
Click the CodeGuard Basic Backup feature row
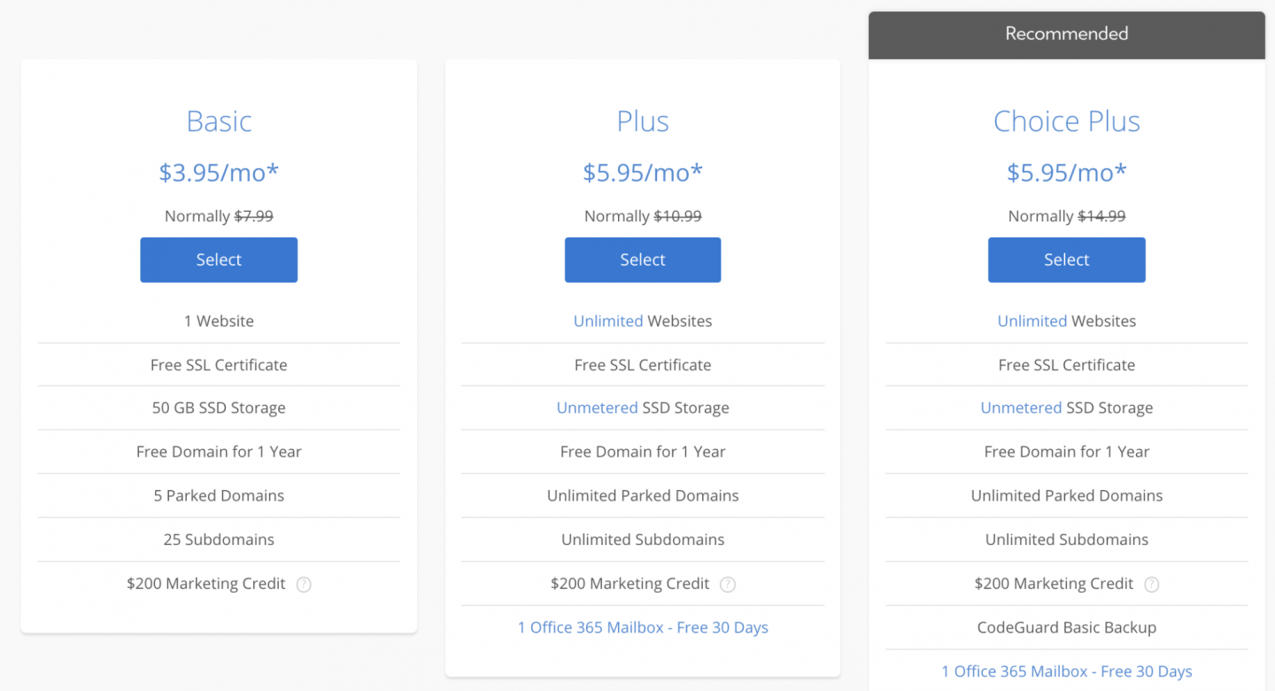tap(1067, 627)
